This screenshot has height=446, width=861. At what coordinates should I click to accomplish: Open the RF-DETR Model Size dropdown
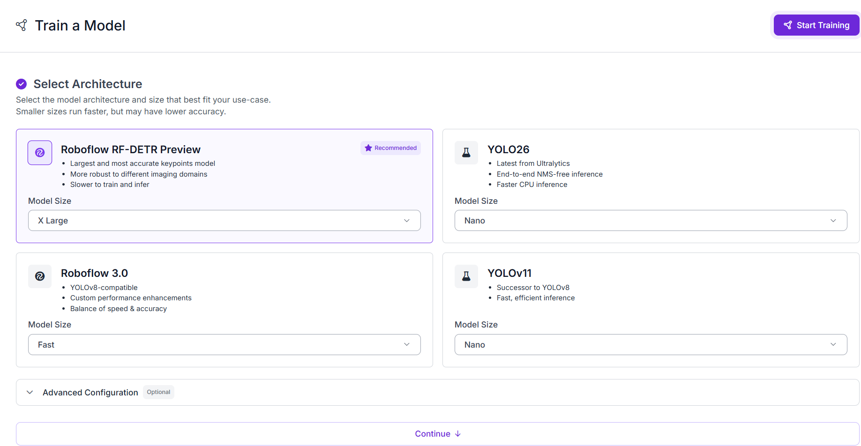[x=225, y=221]
